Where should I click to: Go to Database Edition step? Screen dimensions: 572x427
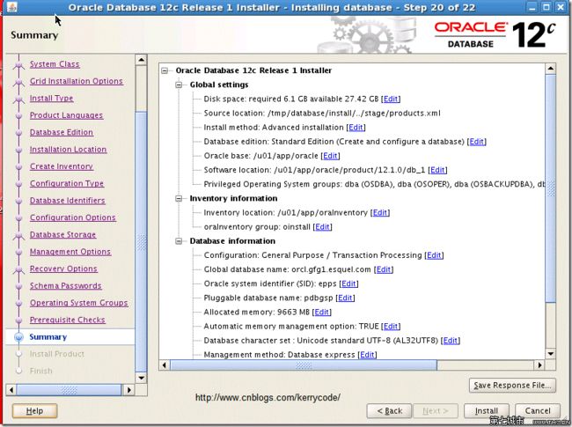[62, 132]
